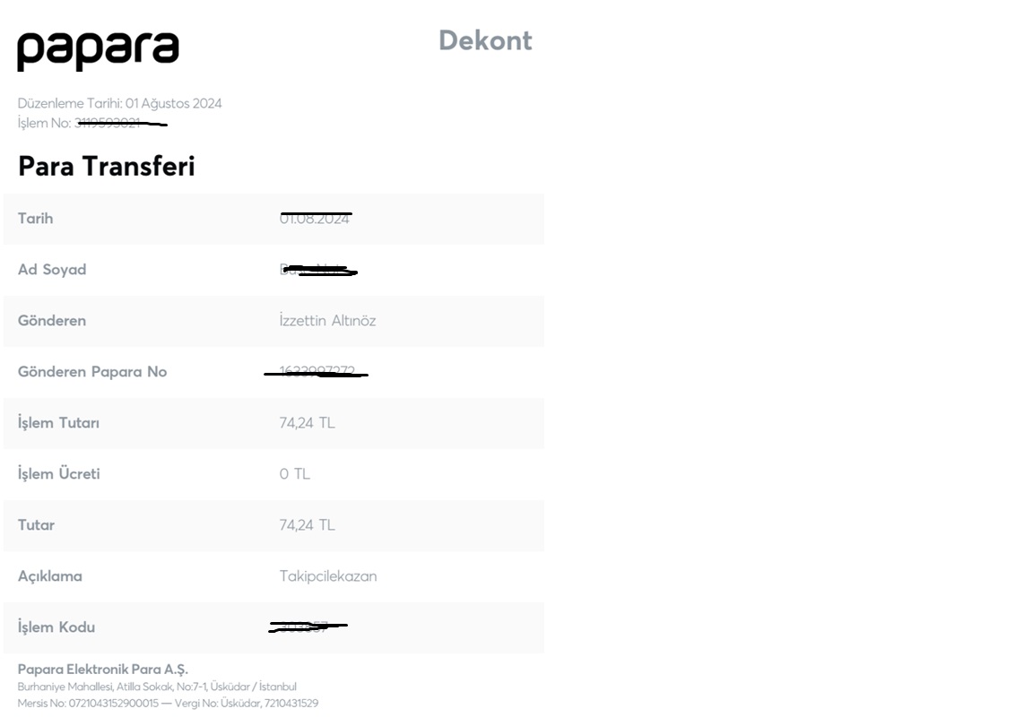Select the Tarih row label

(35, 219)
